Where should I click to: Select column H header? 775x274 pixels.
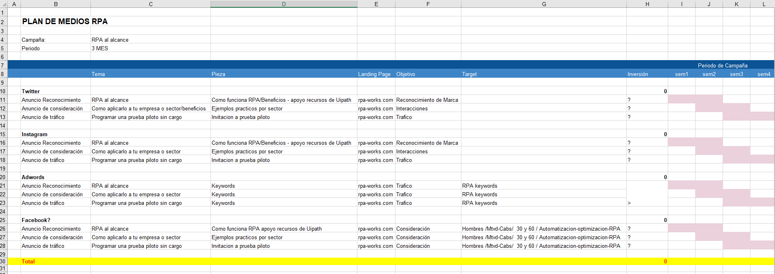(x=647, y=4)
